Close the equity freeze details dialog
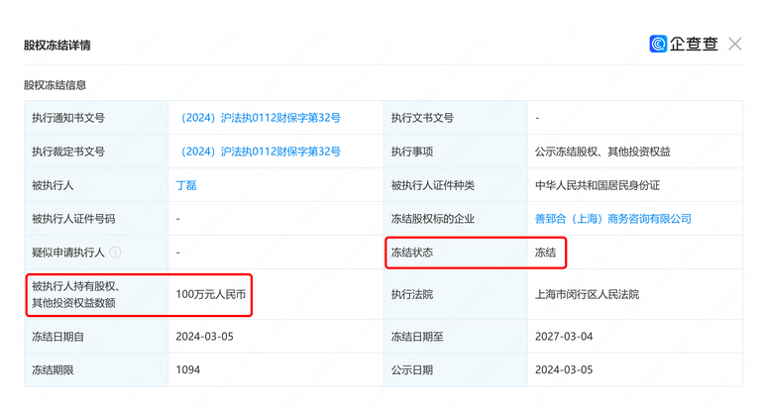The height and width of the screenshot is (408, 764). tap(734, 45)
